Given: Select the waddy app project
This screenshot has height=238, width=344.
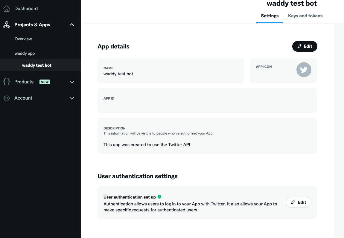Looking at the screenshot, I should [25, 53].
